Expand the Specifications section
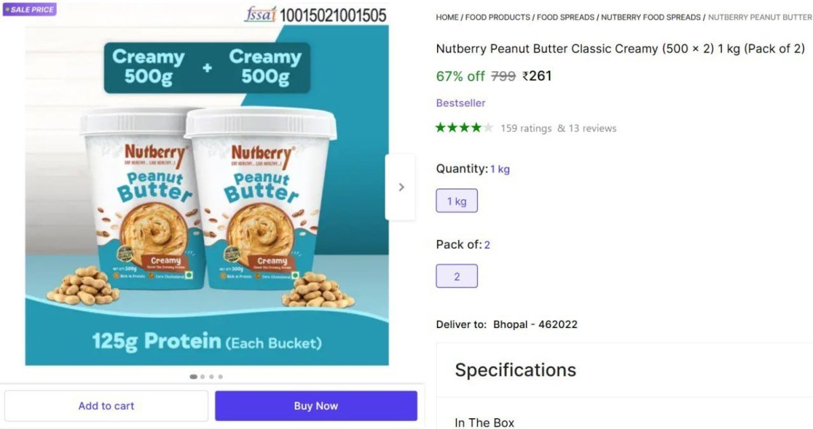Image resolution: width=813 pixels, height=429 pixels. (516, 370)
